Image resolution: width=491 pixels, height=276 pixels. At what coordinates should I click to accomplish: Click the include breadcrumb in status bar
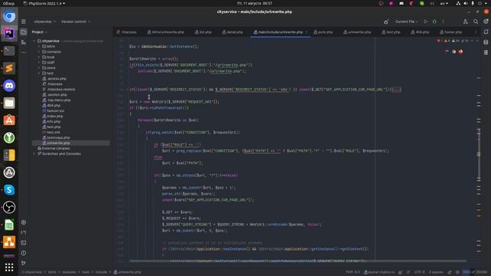101,272
